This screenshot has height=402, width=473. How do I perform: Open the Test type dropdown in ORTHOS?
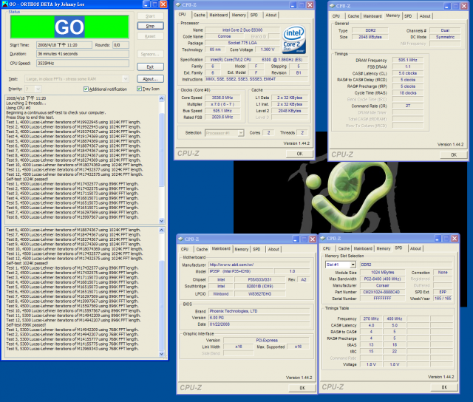[126, 79]
